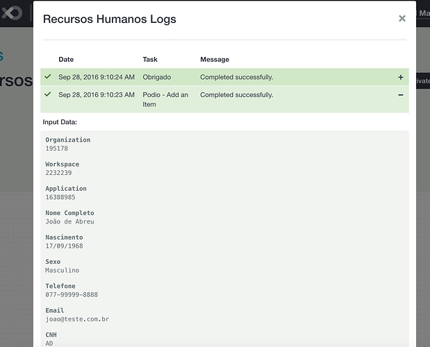Click the Workspace field label

pos(63,164)
